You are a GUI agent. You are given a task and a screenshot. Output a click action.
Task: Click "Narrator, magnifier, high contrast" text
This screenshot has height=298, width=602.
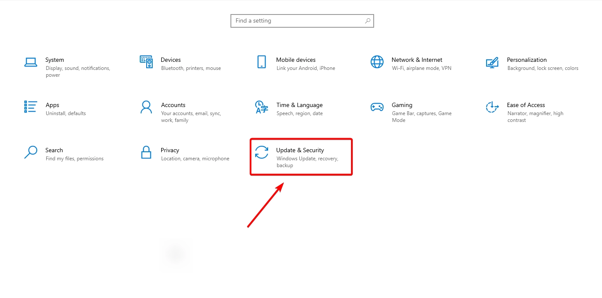(x=535, y=117)
